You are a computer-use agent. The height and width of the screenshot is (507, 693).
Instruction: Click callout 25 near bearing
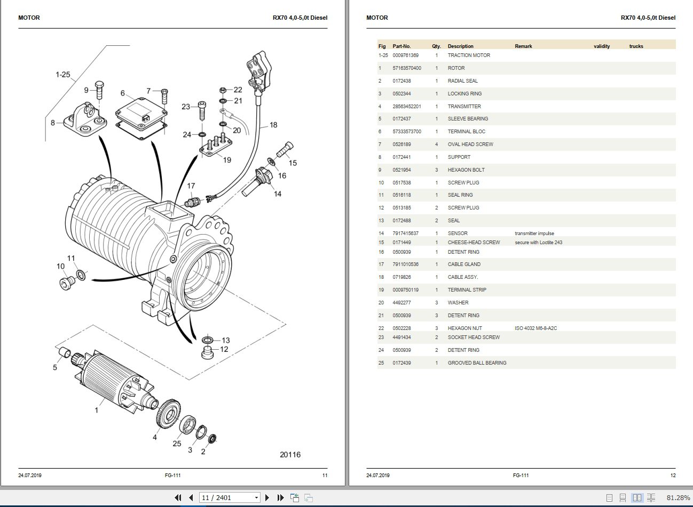click(177, 444)
